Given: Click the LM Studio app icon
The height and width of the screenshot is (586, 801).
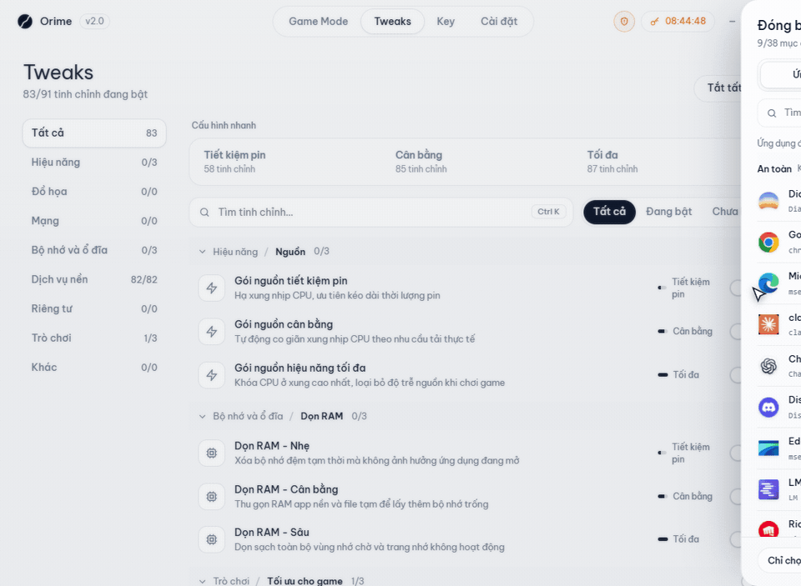Looking at the screenshot, I should point(768,489).
